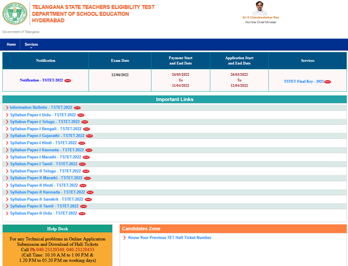Expand the Services dropdown menu
The width and height of the screenshot is (348, 266).
tap(31, 45)
